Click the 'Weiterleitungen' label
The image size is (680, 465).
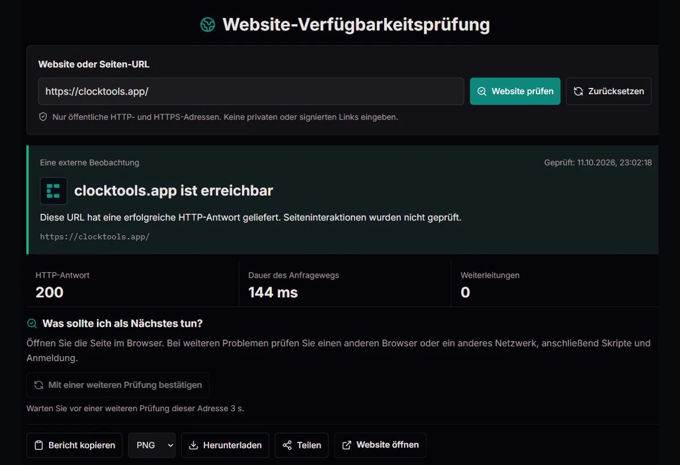click(490, 275)
